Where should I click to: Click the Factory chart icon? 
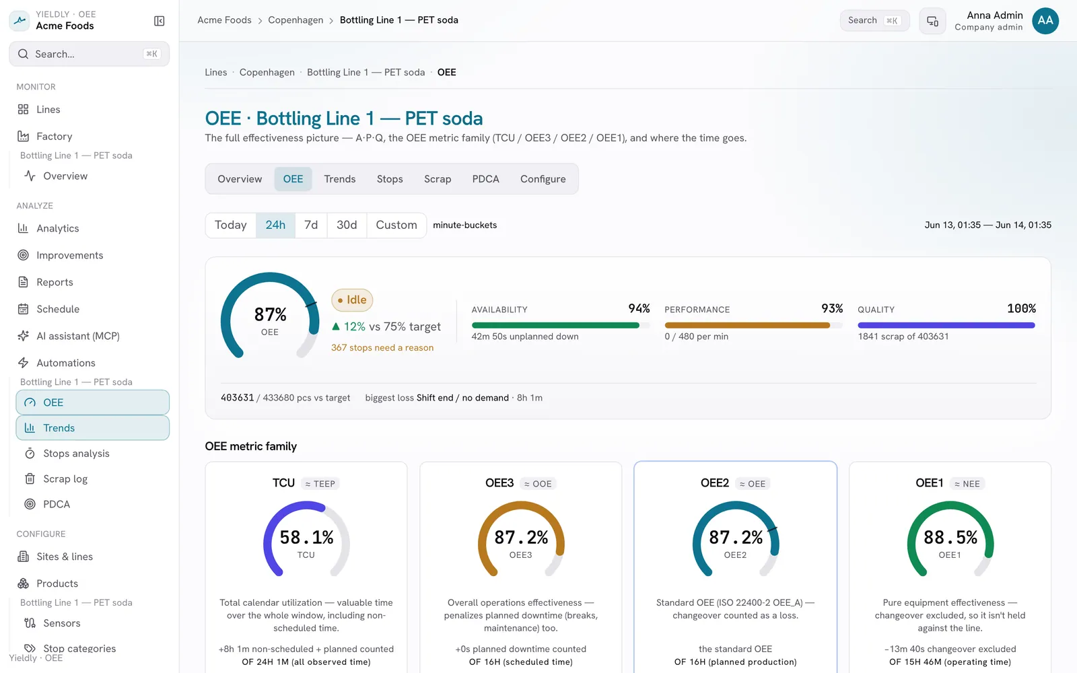pyautogui.click(x=23, y=136)
